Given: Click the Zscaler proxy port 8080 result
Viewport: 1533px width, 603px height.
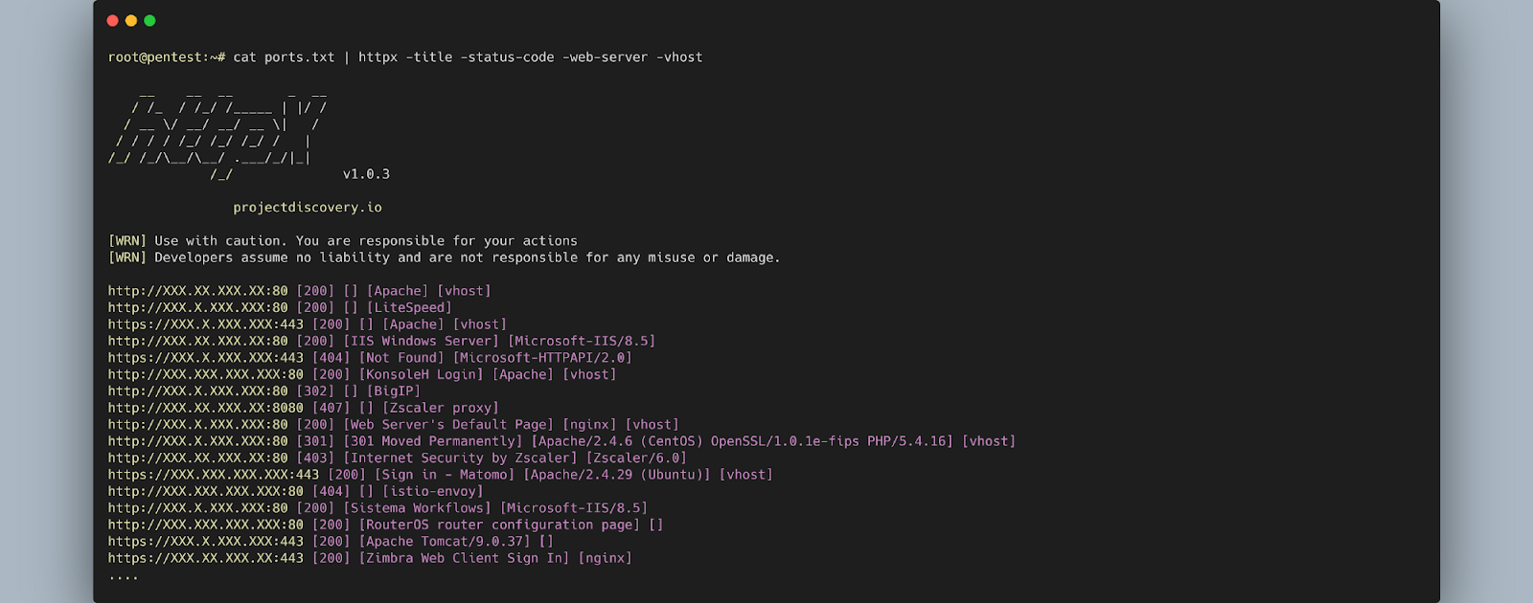Looking at the screenshot, I should 304,408.
